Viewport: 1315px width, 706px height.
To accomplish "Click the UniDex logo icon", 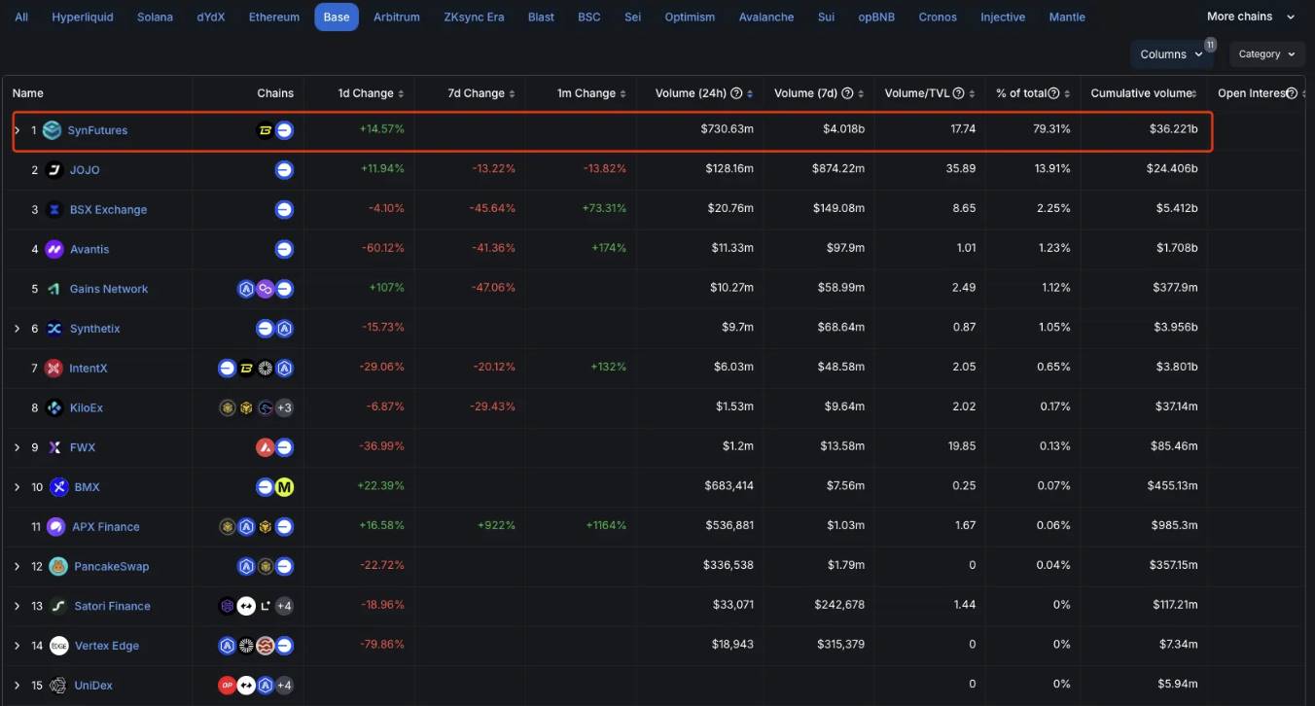I will [x=59, y=686].
